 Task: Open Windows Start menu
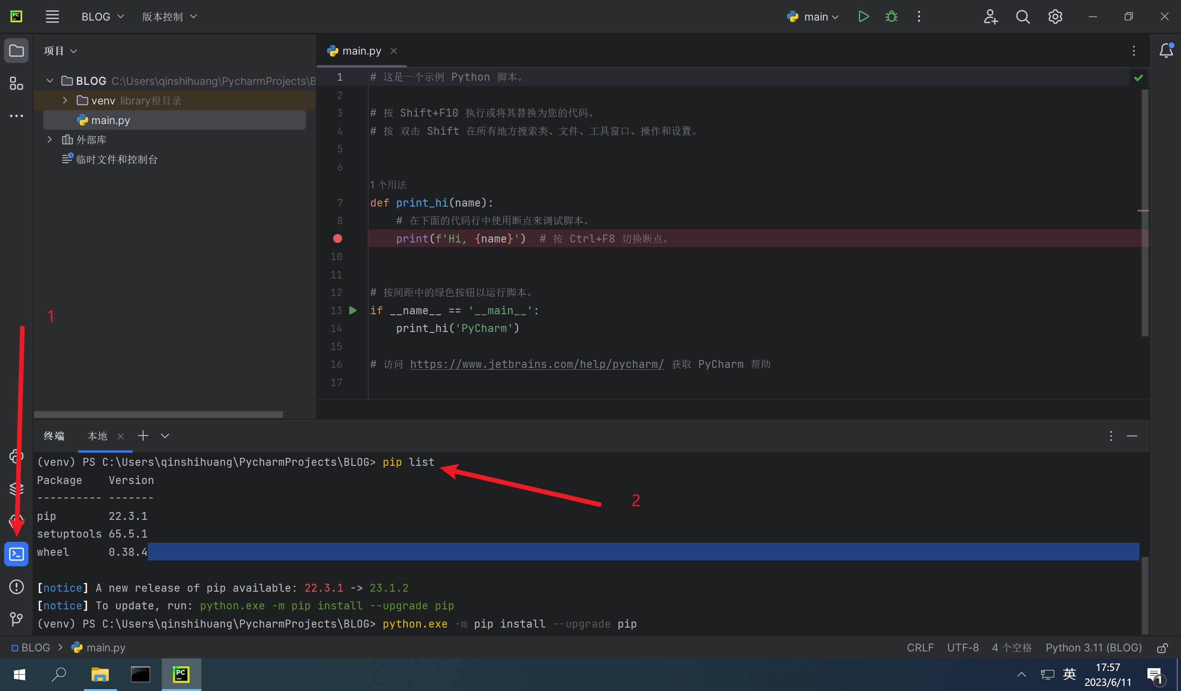[19, 675]
